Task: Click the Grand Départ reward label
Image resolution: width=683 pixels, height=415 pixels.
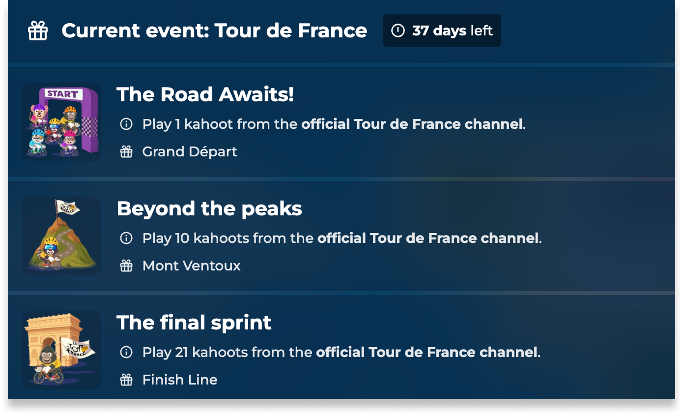Action: click(x=190, y=151)
